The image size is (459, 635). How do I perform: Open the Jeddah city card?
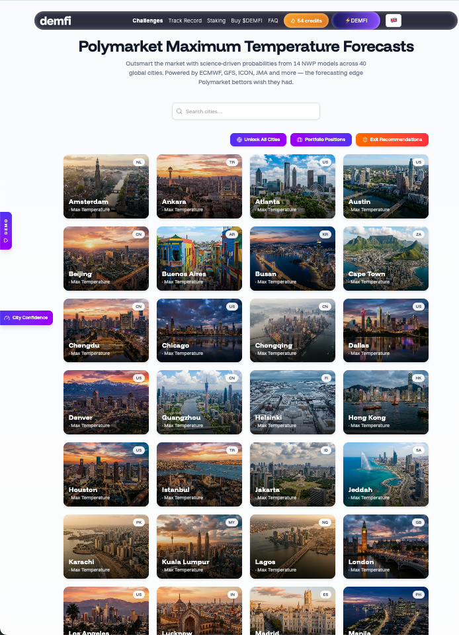coord(386,474)
